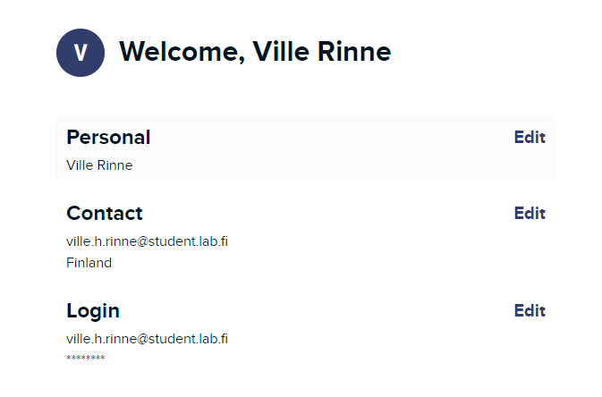The height and width of the screenshot is (397, 602).
Task: Click the email address under Contact
Action: point(147,241)
